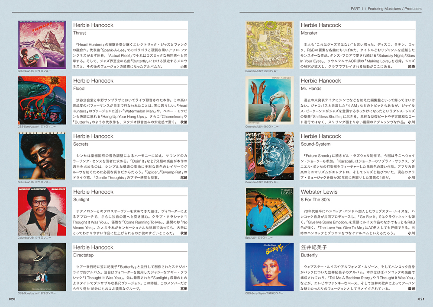Click 'Herbie Hancock' heading above Secrets

tap(94, 136)
